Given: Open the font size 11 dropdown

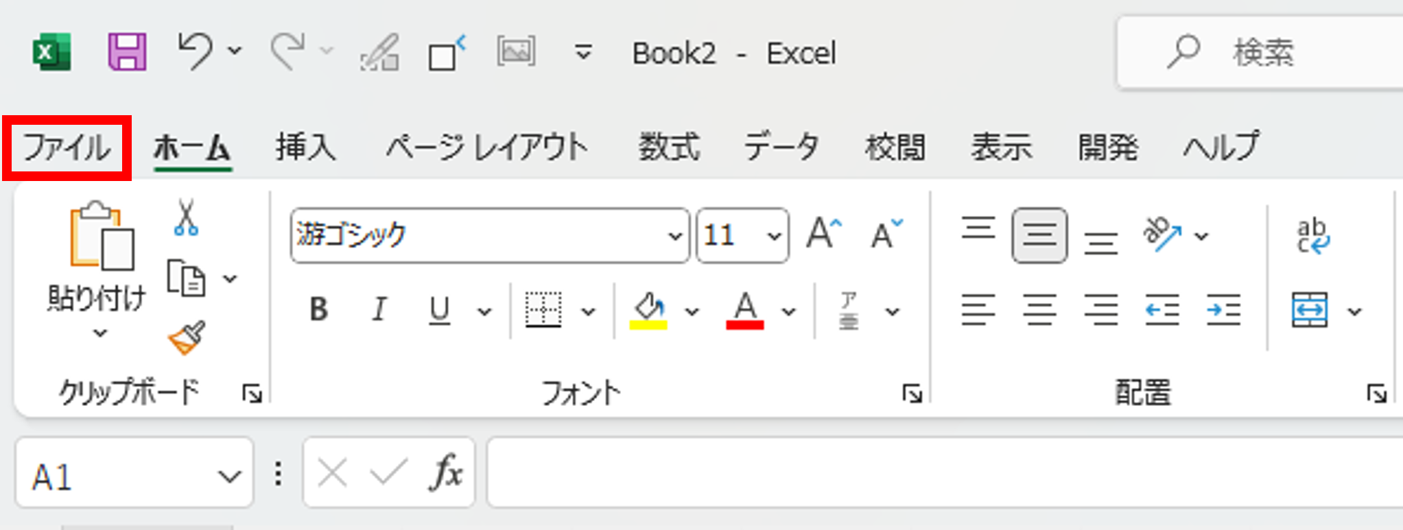Looking at the screenshot, I should click(x=775, y=237).
